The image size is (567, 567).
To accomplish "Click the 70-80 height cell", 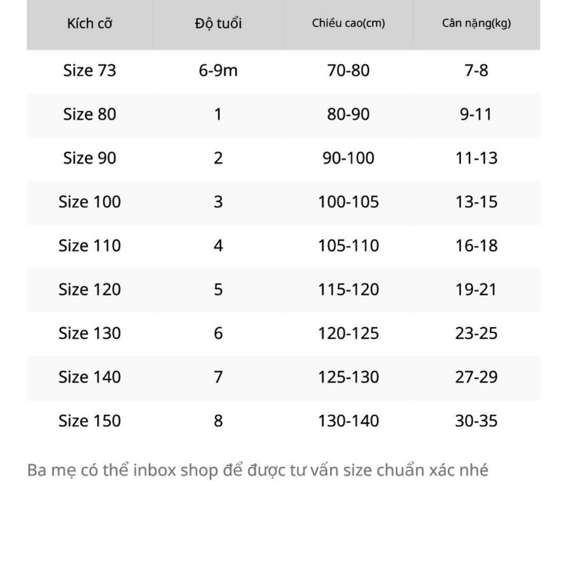I will point(348,70).
